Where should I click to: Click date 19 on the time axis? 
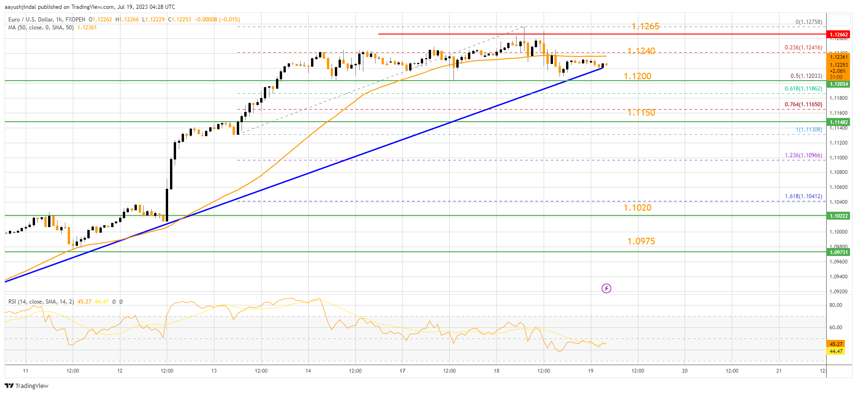point(590,371)
